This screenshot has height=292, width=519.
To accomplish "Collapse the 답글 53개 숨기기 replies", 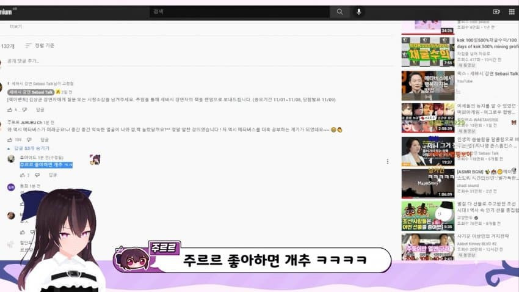I will [x=29, y=148].
